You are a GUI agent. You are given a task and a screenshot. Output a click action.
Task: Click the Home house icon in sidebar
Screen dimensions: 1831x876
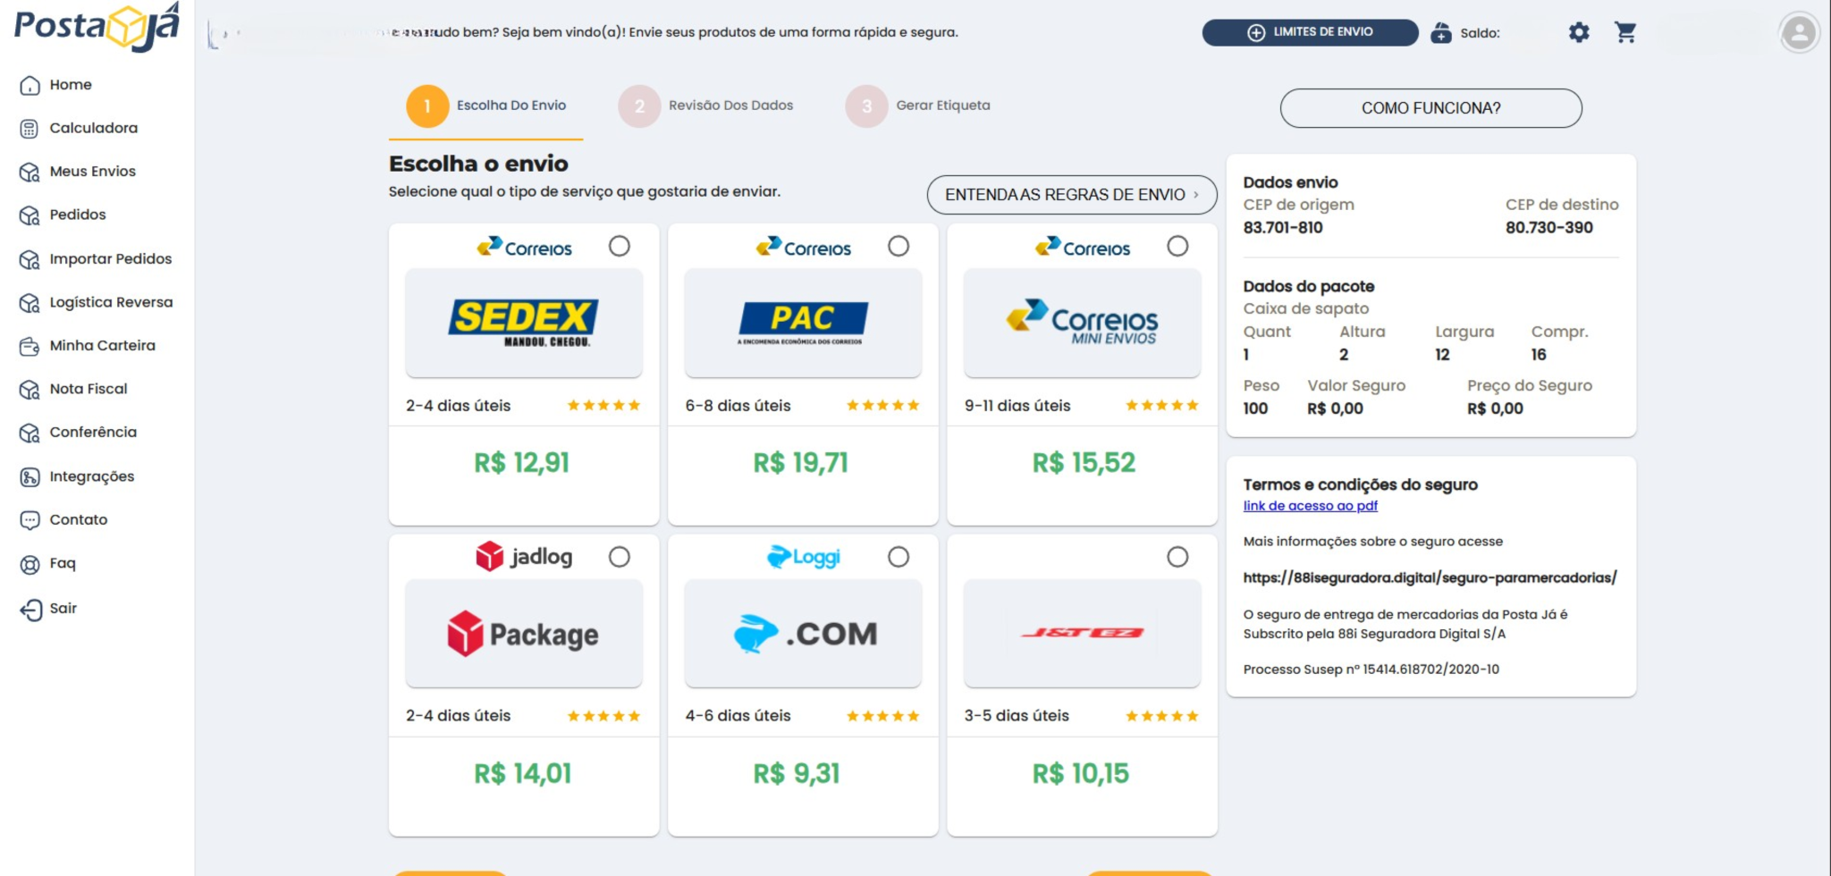(x=30, y=85)
